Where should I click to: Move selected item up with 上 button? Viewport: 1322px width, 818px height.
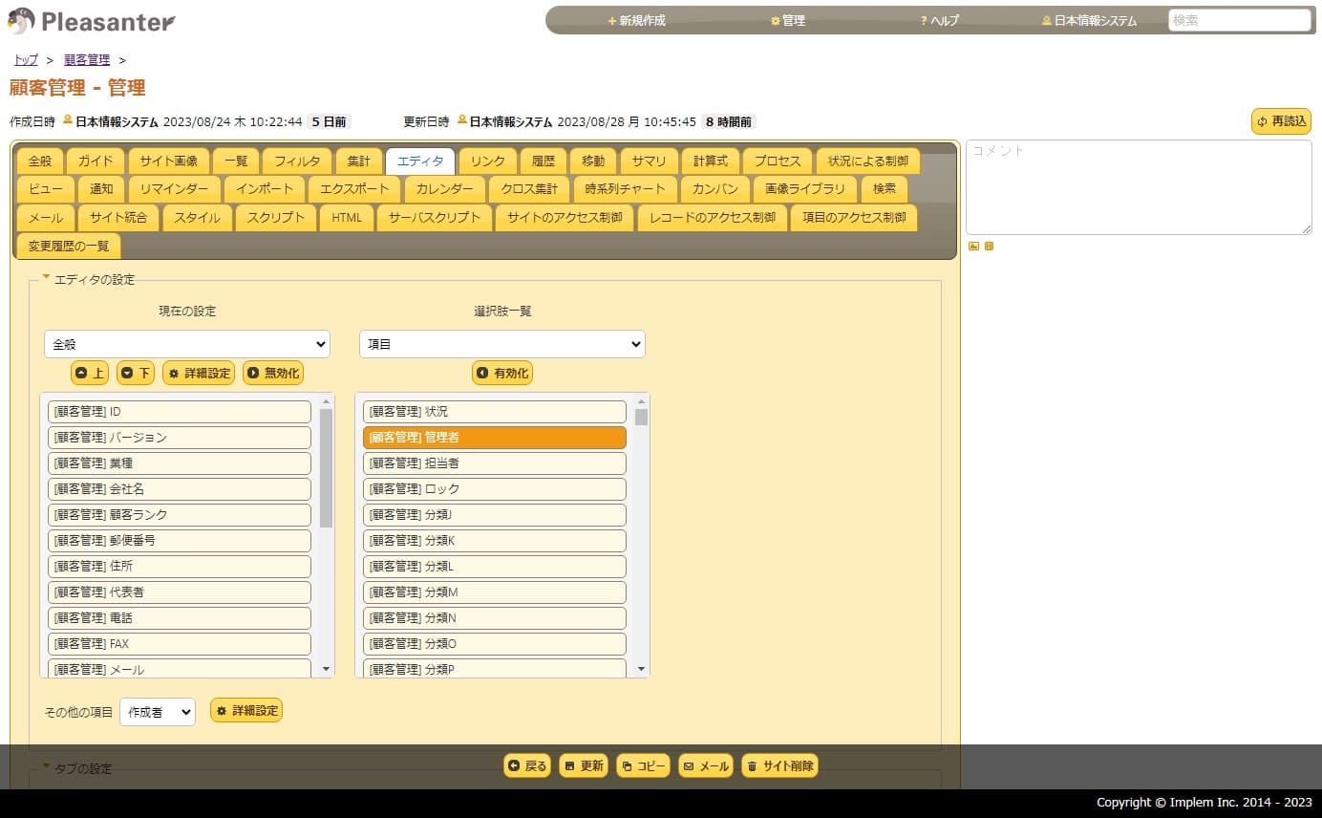coord(90,373)
